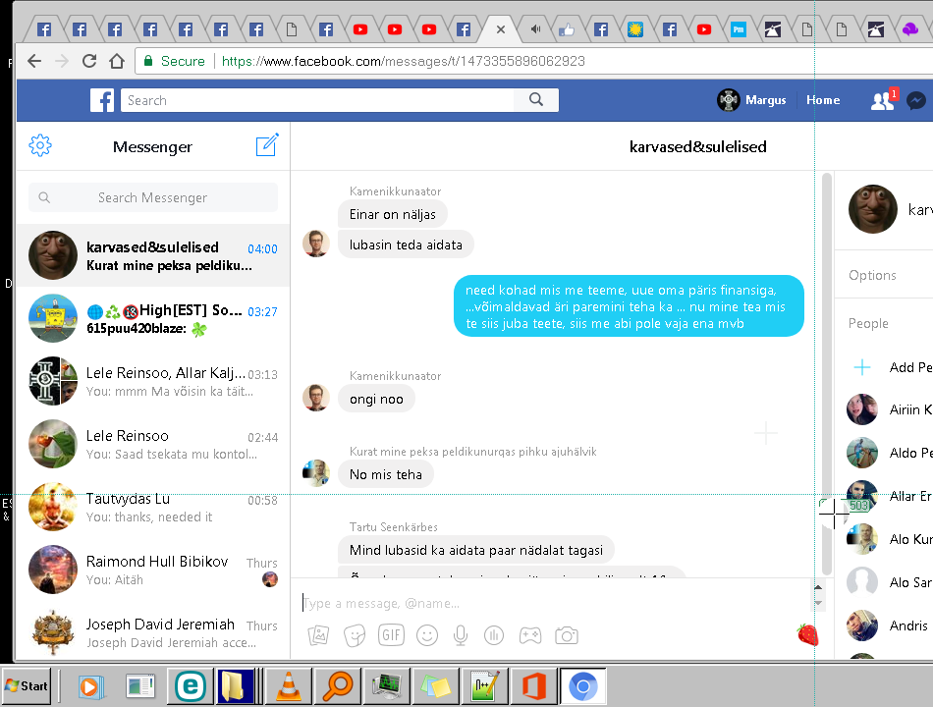Open the Lele Reinsoo conversation from 02:44
933x707 pixels.
click(153, 444)
